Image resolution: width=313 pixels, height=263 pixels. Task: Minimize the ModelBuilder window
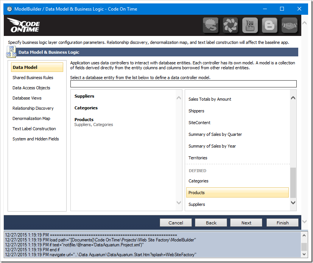click(x=265, y=9)
